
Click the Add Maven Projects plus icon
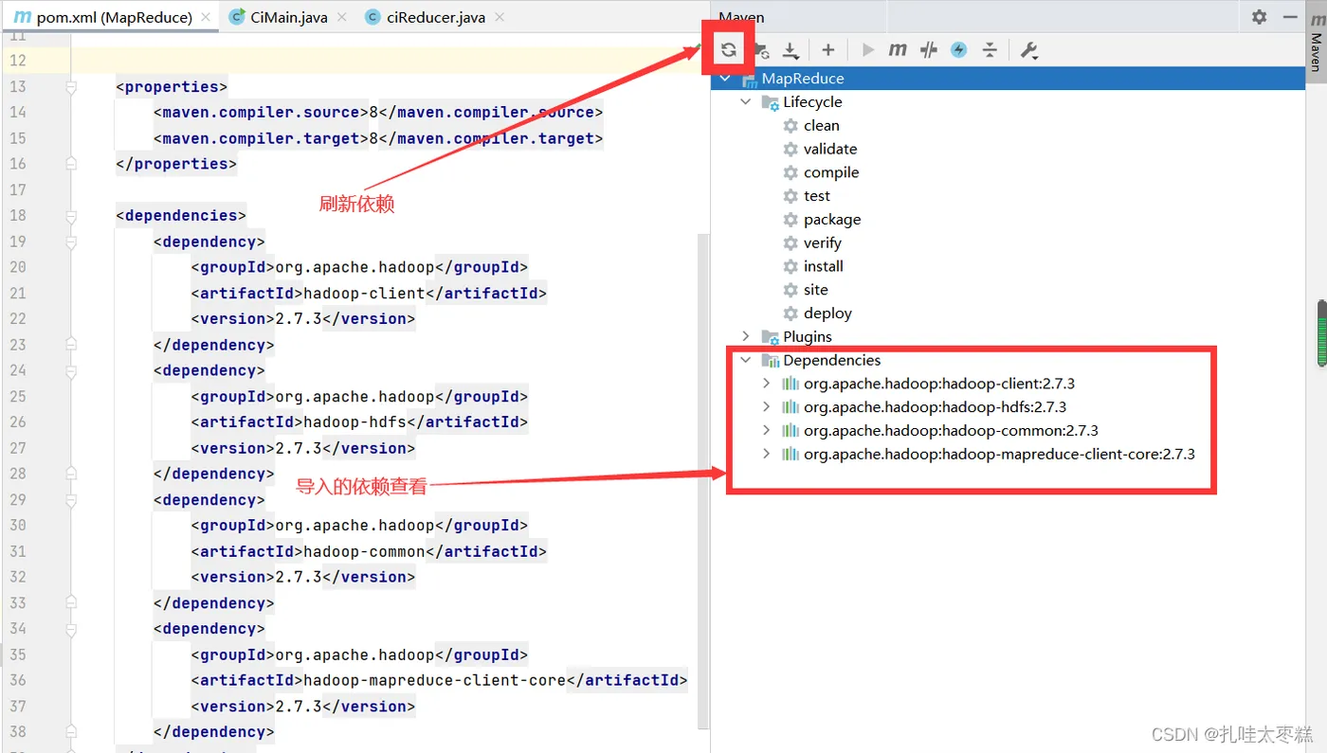(827, 50)
